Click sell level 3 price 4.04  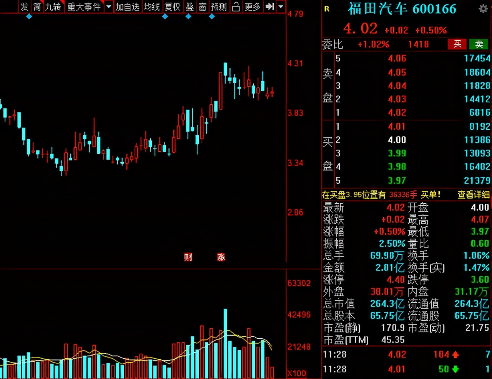coord(397,86)
